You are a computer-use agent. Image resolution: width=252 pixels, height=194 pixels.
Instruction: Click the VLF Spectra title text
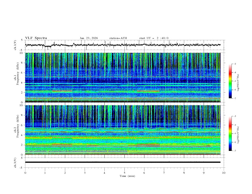(x=36, y=38)
